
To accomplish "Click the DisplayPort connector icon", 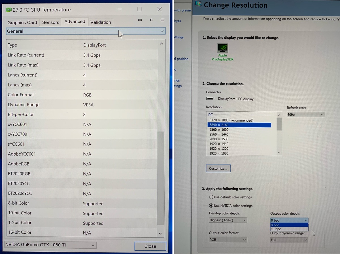I will coord(210,99).
